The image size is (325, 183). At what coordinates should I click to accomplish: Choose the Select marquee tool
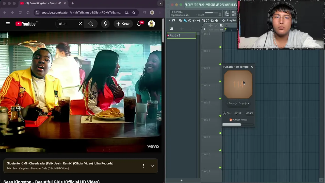[208, 21]
